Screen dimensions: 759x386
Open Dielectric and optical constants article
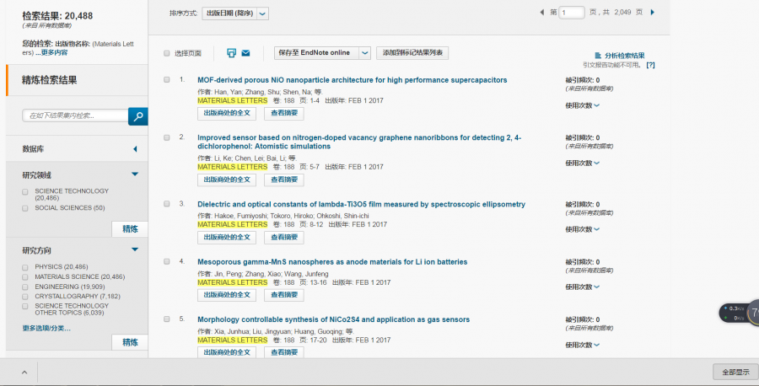361,204
